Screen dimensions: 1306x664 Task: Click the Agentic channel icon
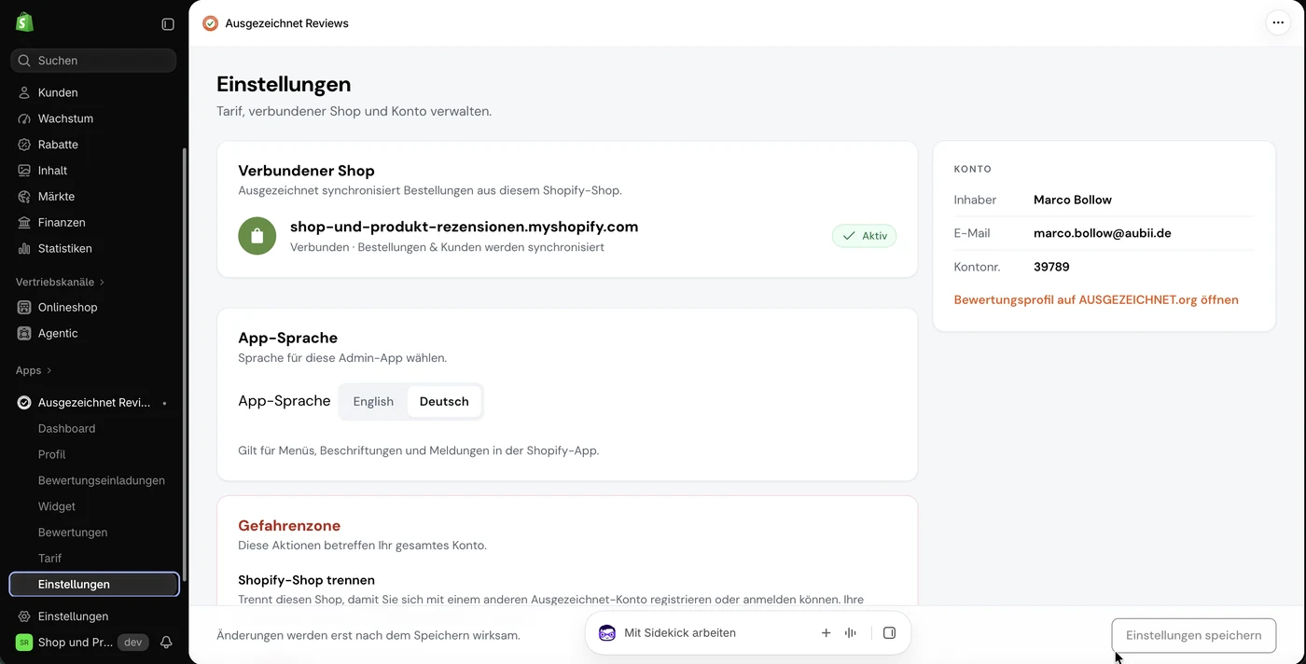coord(24,333)
